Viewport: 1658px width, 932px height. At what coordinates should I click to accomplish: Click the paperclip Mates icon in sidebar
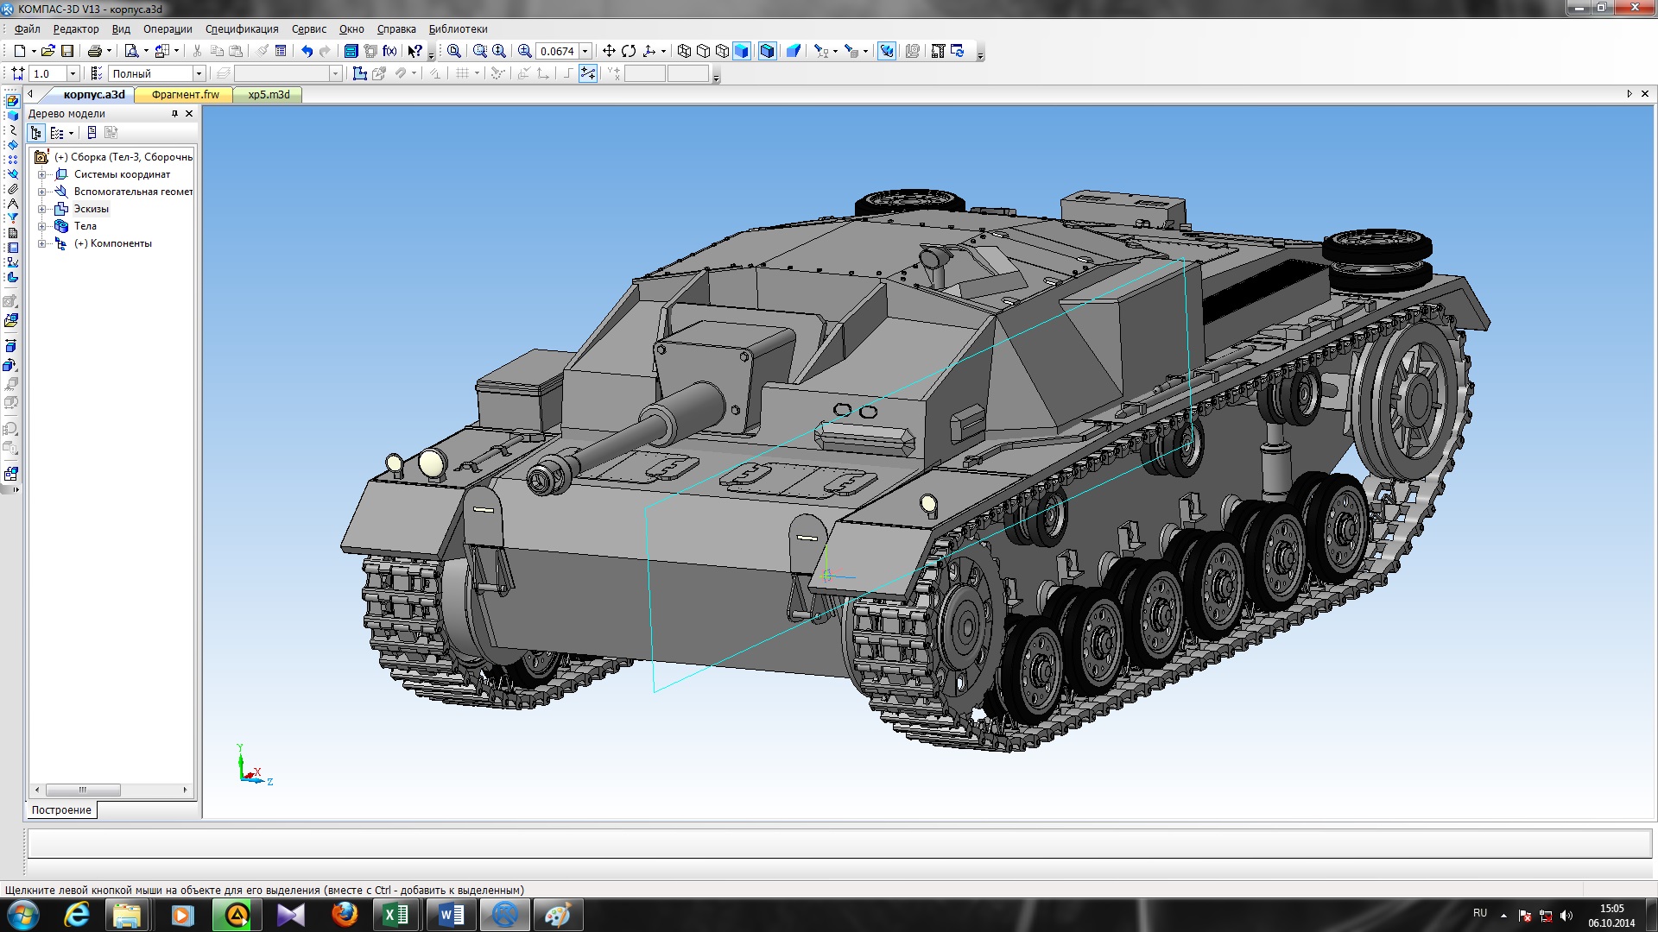click(x=13, y=188)
